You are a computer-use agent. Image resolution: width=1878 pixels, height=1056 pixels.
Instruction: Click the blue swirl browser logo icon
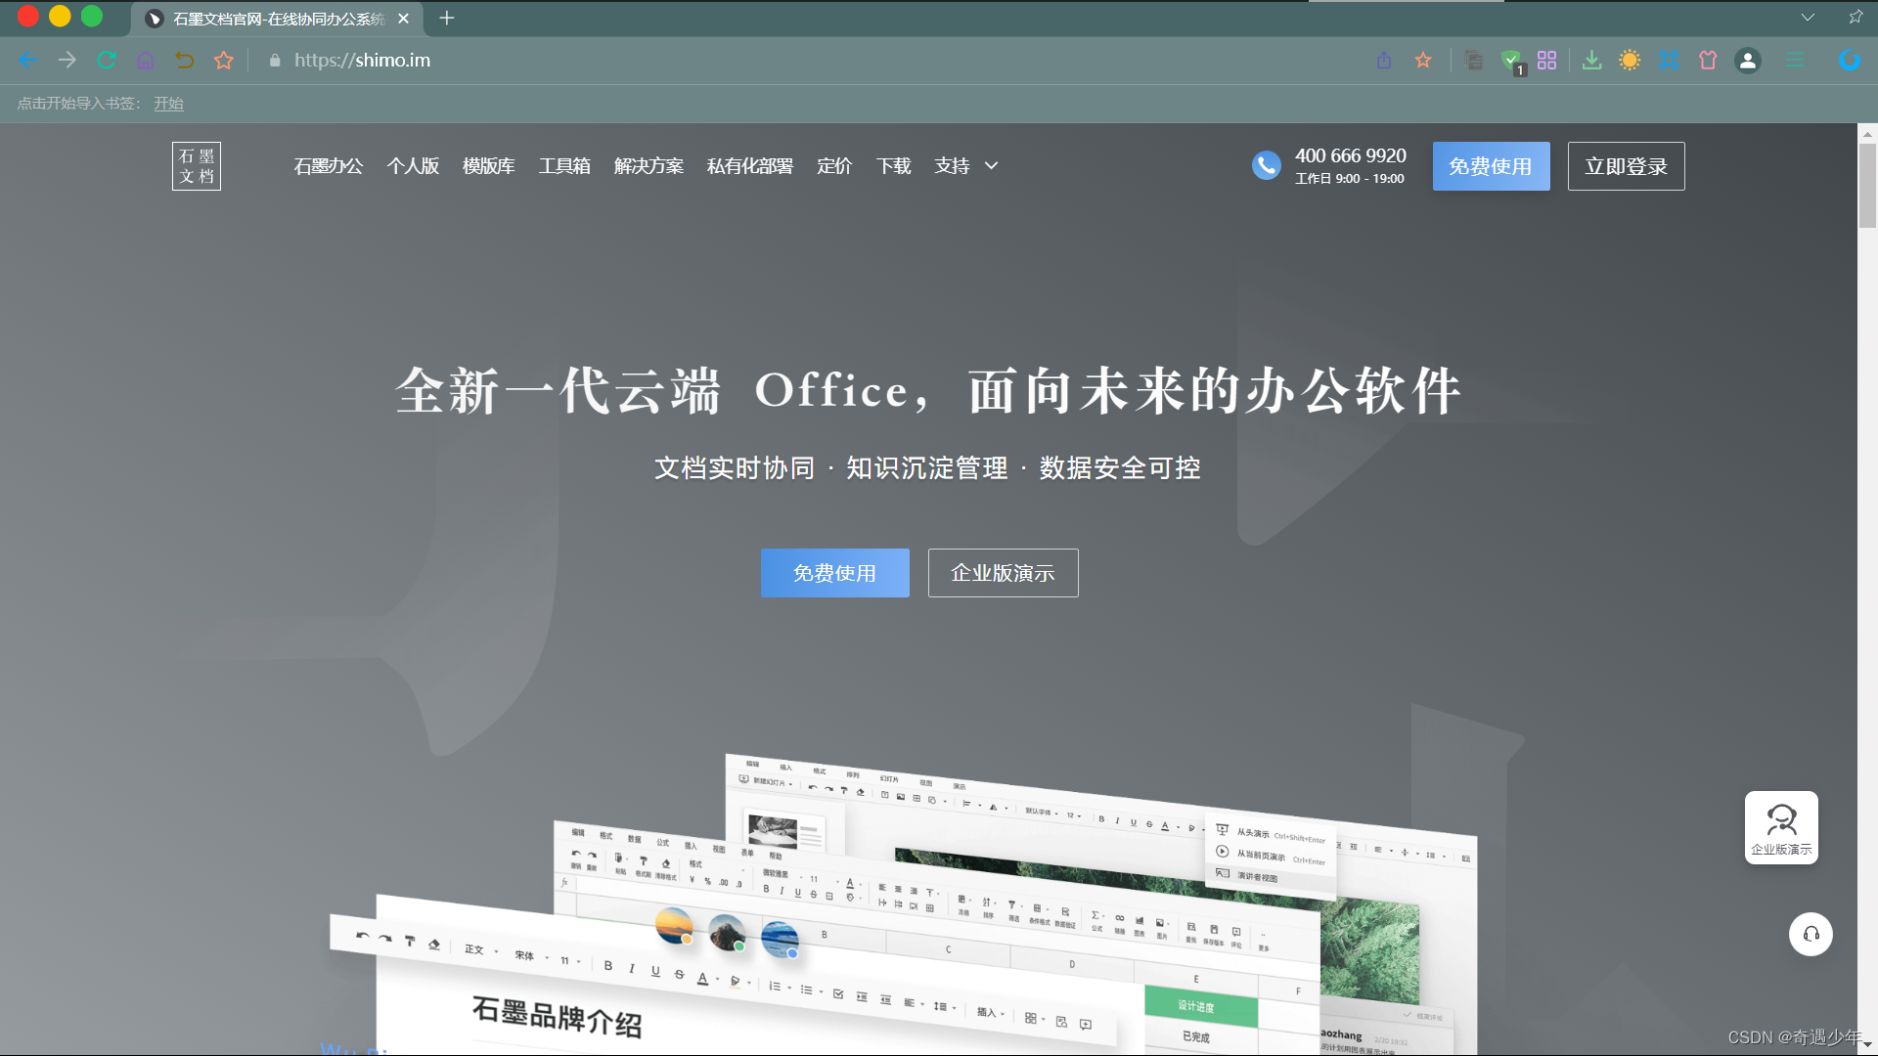coord(1850,61)
